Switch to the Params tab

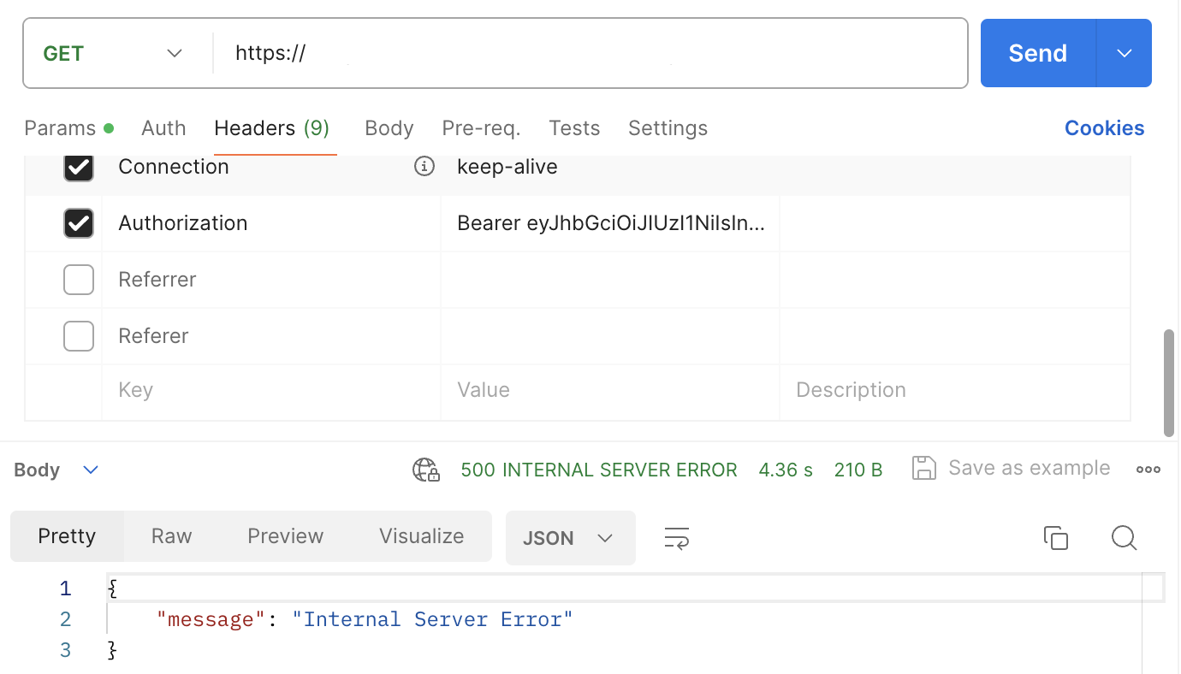coord(60,128)
